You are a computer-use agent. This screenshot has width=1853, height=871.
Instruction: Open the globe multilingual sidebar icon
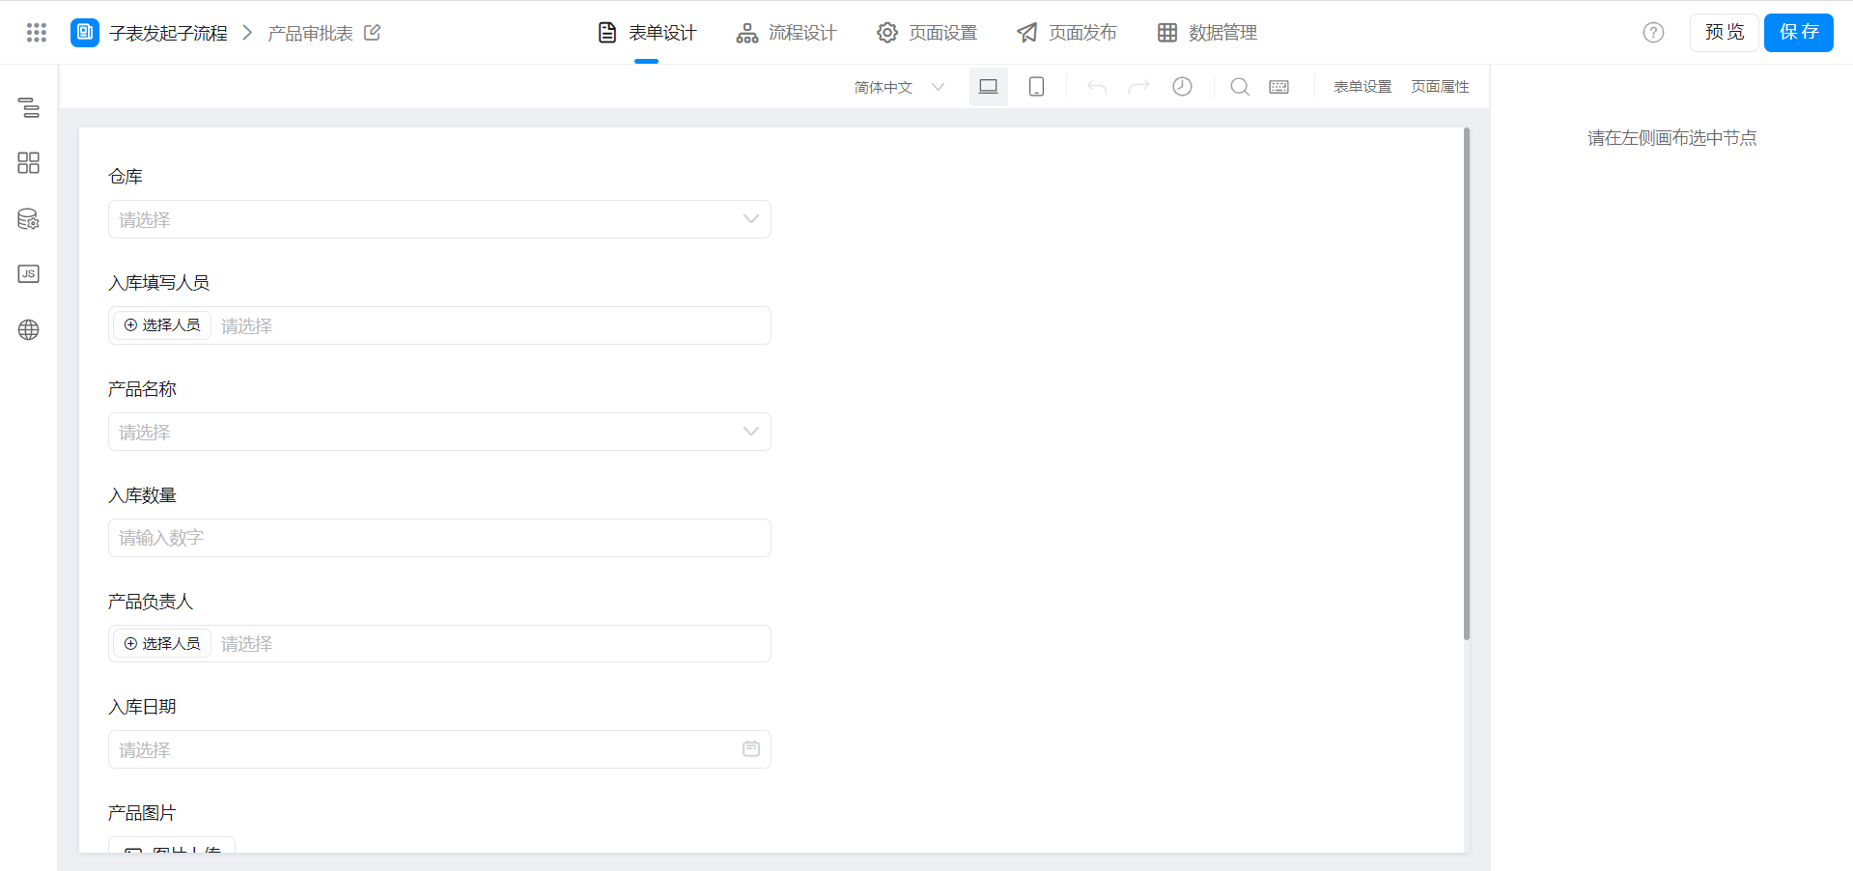point(29,330)
